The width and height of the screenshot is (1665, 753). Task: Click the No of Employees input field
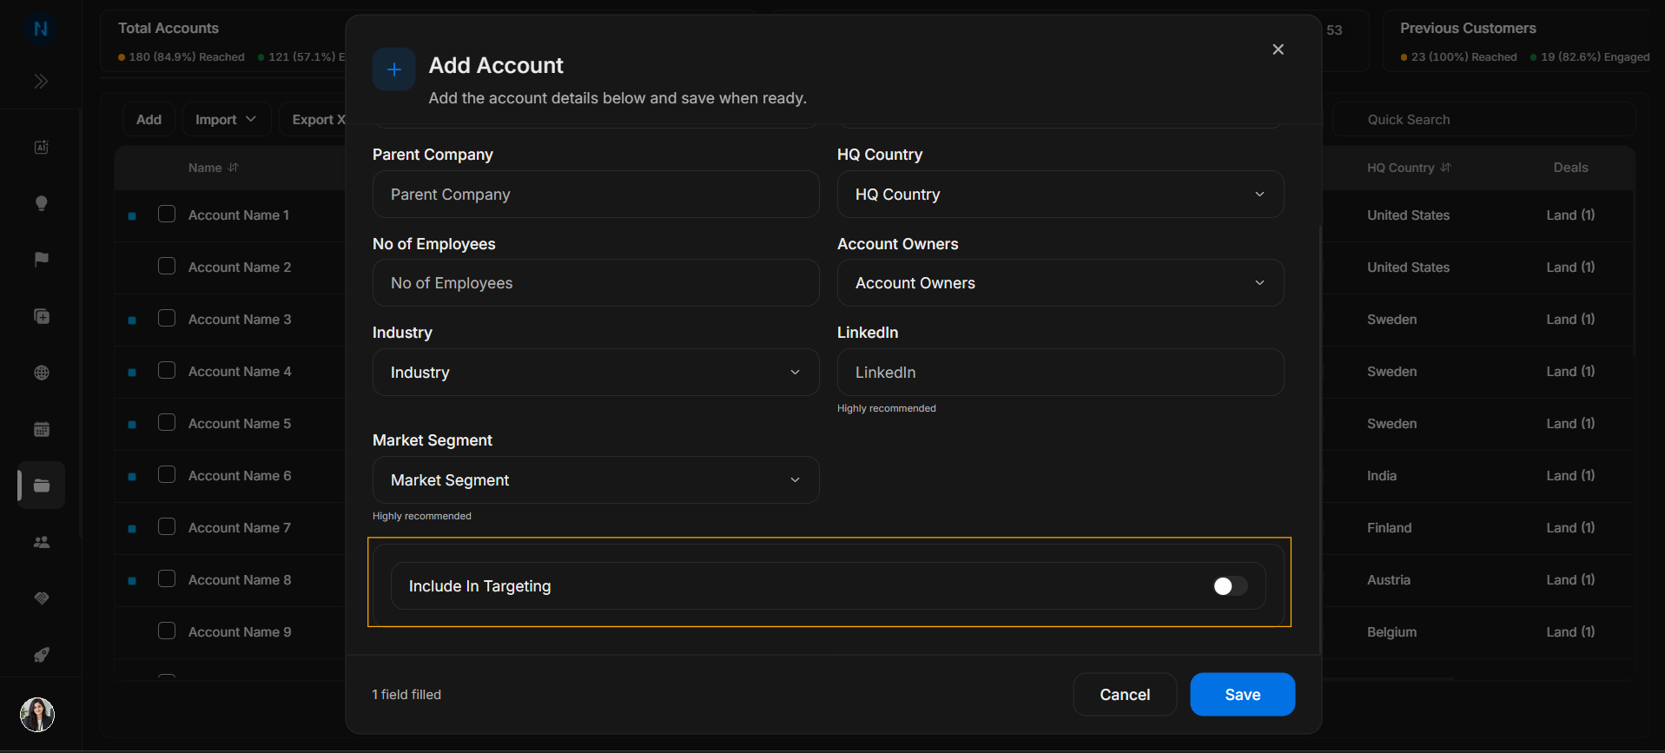[595, 283]
